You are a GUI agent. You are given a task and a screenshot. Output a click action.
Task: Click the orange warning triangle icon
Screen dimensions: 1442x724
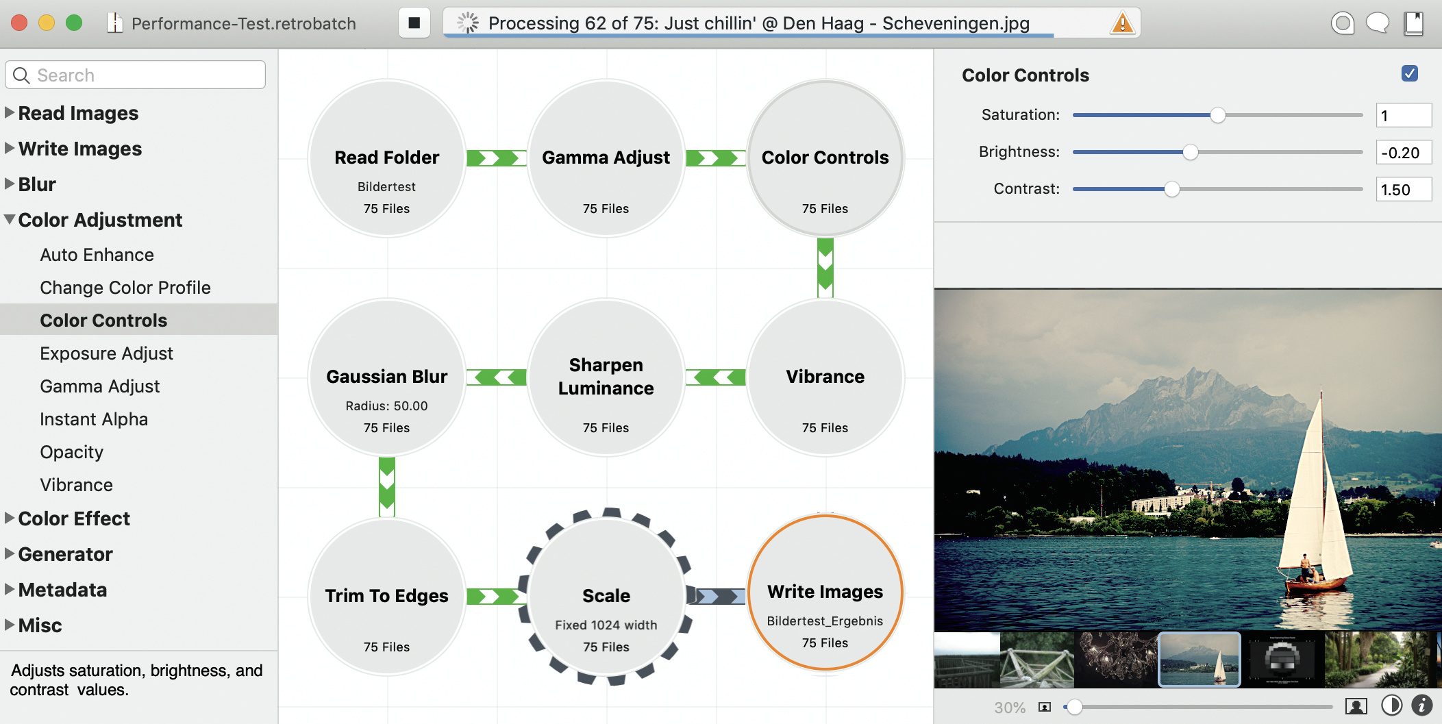(x=1122, y=23)
